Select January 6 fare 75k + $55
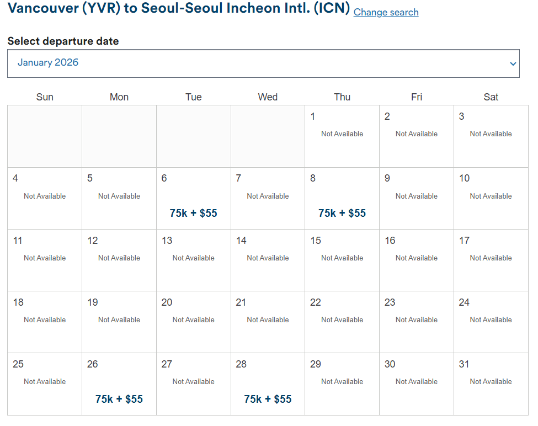 (193, 213)
